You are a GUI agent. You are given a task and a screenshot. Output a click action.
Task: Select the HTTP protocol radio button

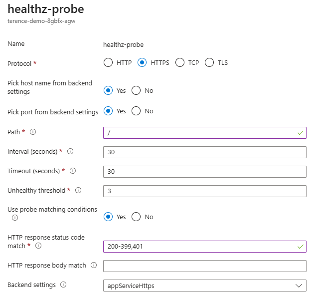coord(108,62)
